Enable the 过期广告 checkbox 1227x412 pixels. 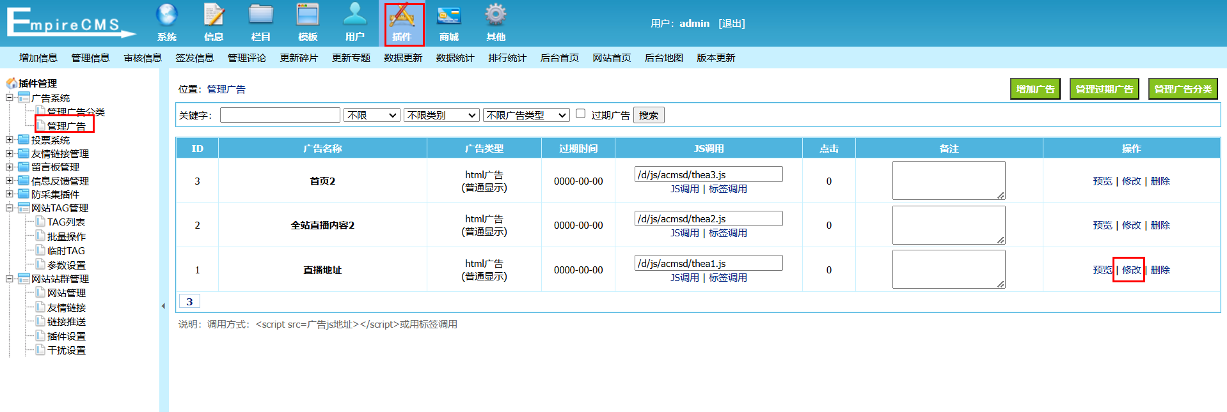click(581, 114)
